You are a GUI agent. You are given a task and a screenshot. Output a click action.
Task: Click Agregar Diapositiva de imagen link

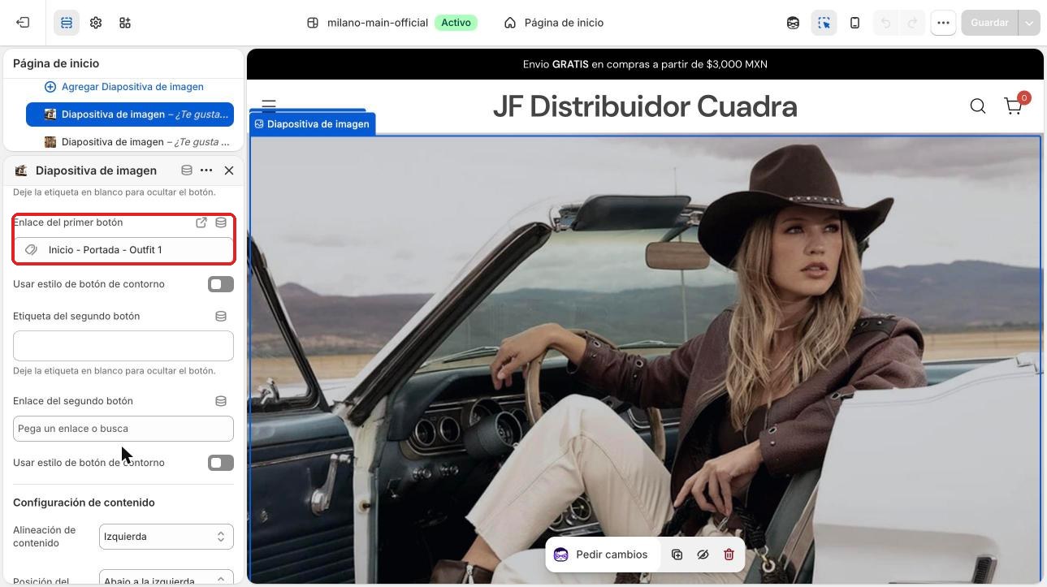tap(124, 87)
